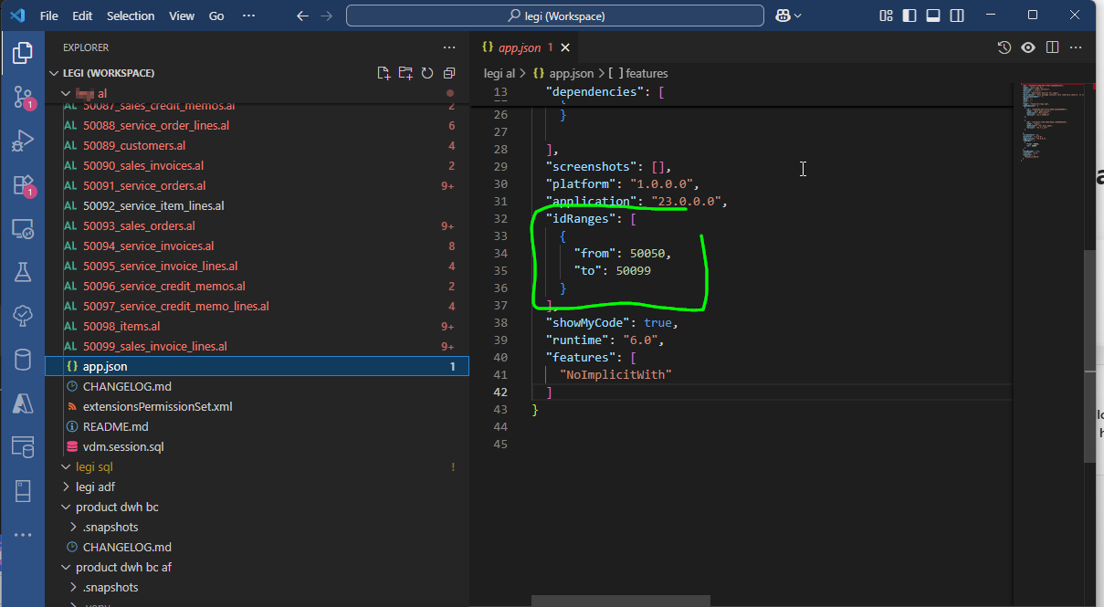Viewport: 1104px width, 607px height.
Task: Select app.json in the Explorer tree
Action: [x=257, y=366]
